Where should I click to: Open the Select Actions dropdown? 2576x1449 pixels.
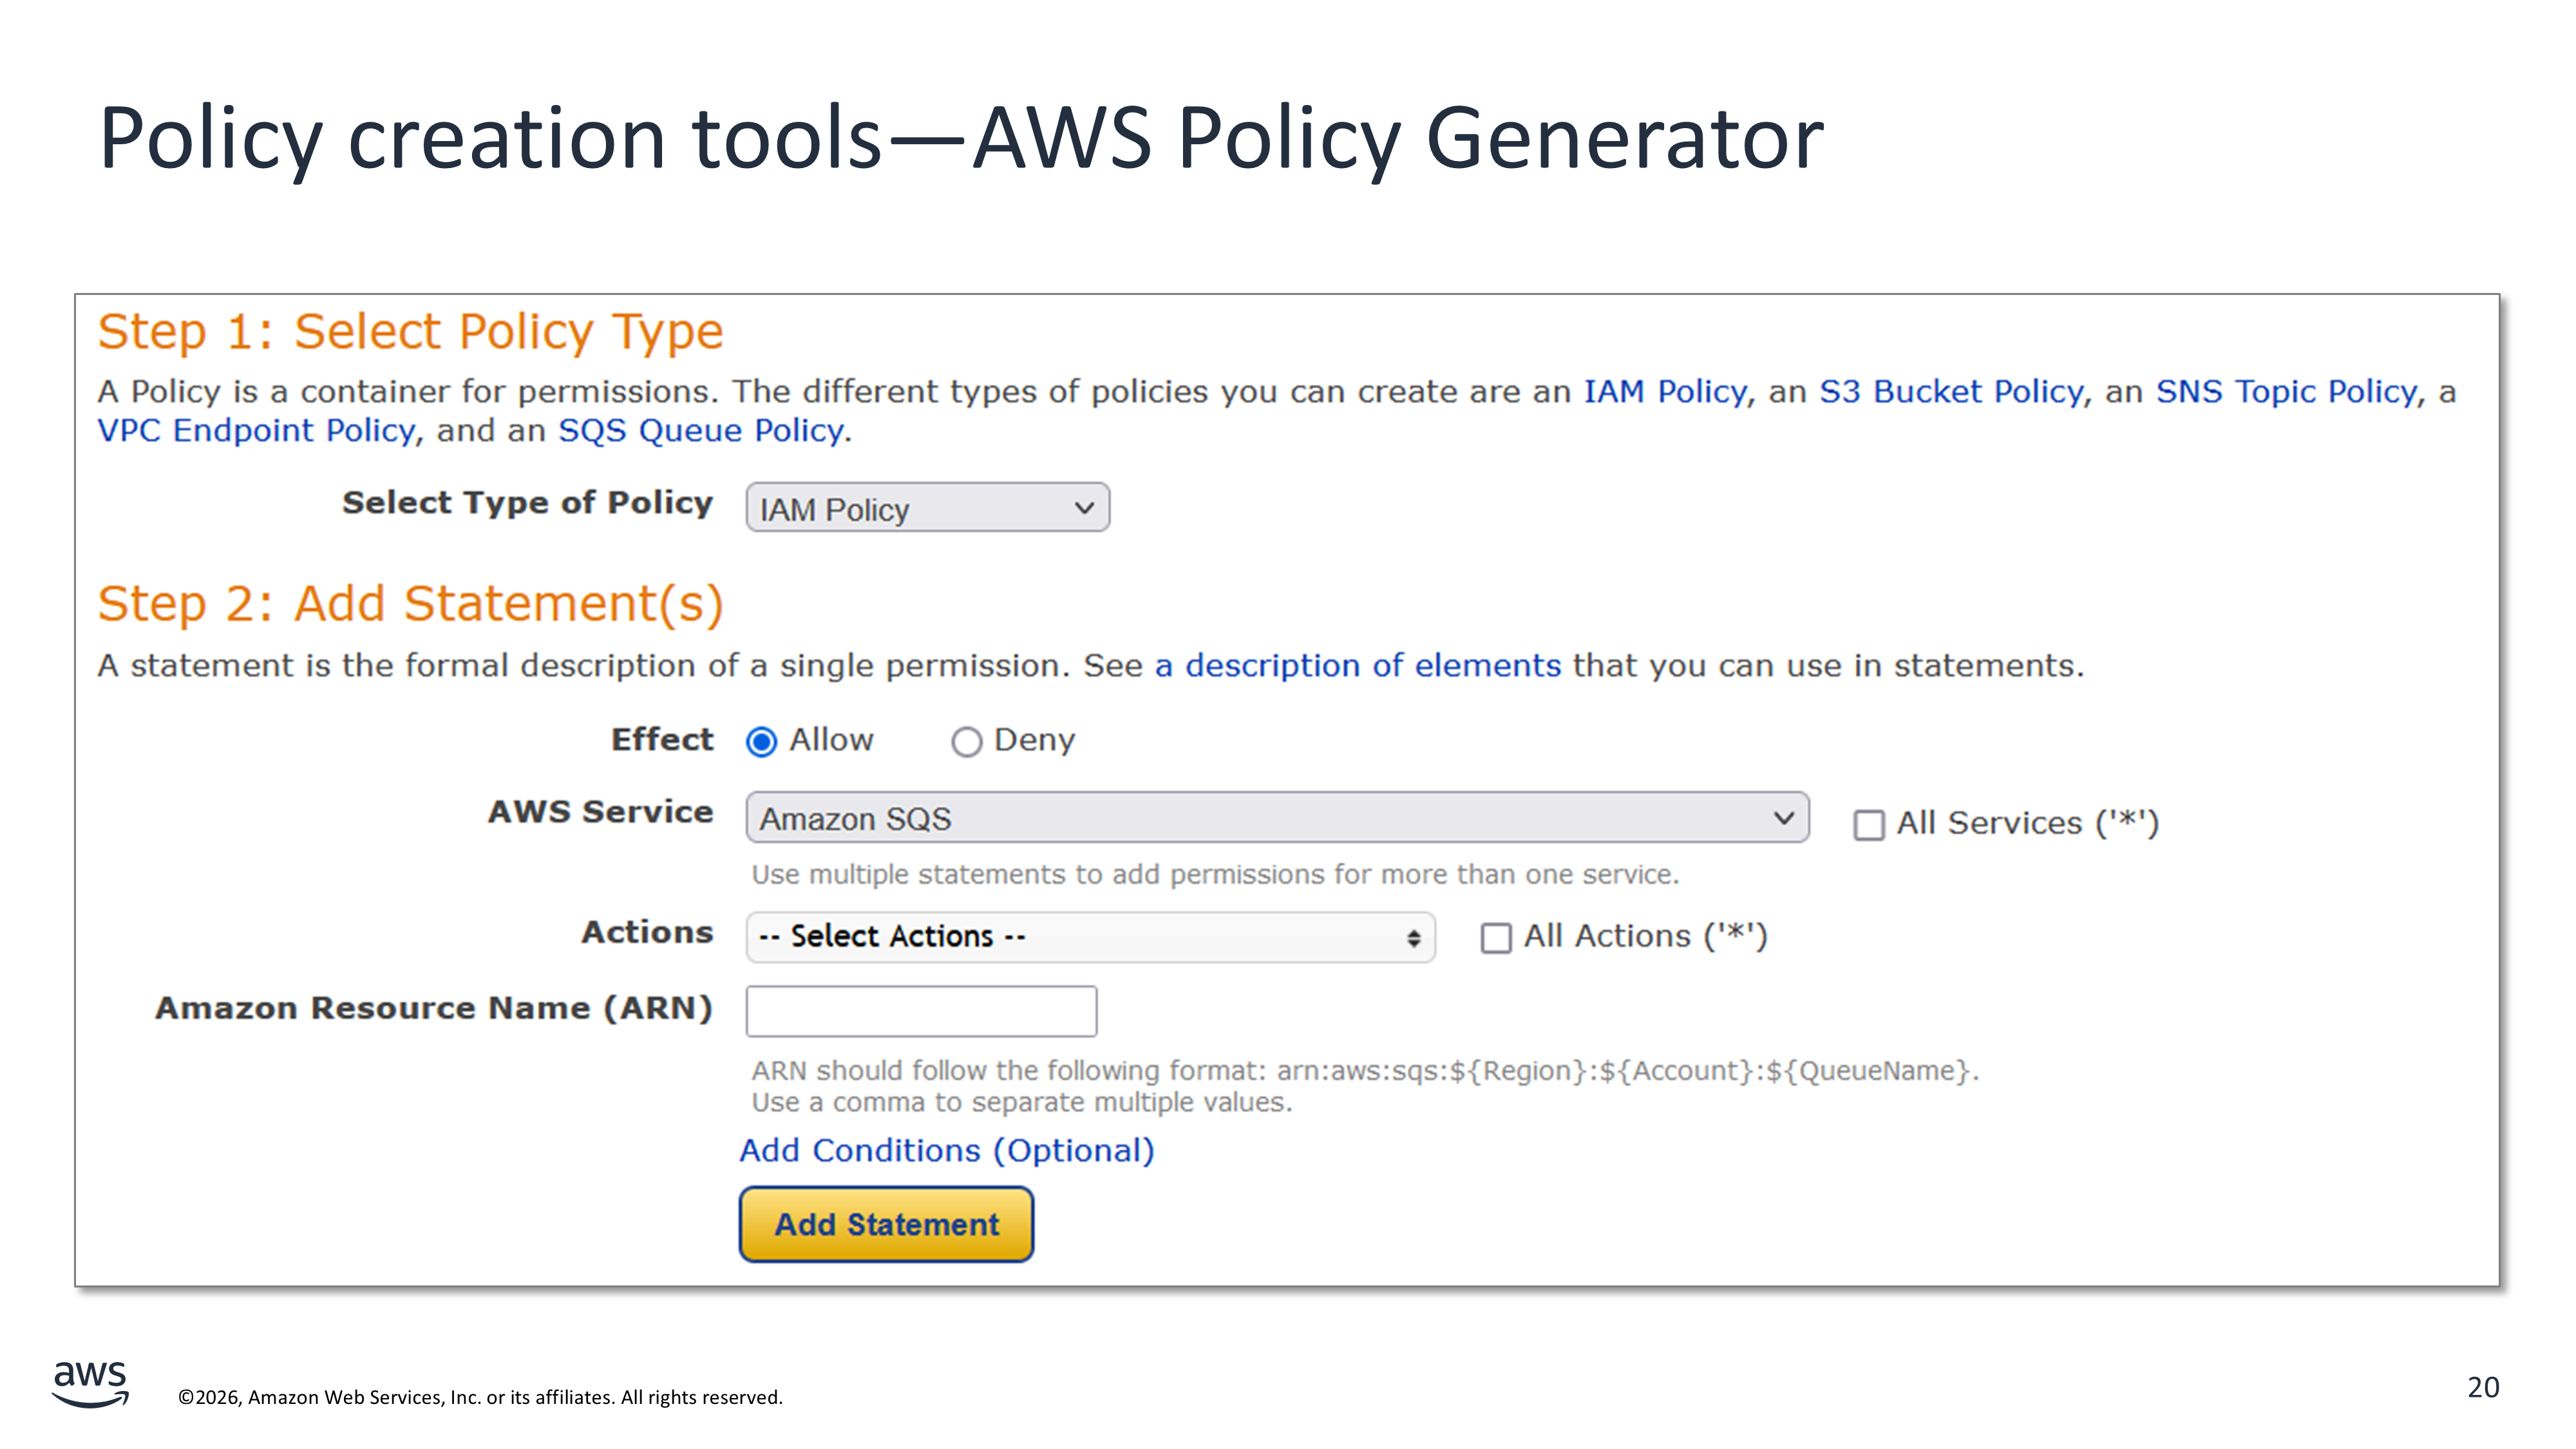tap(1090, 937)
